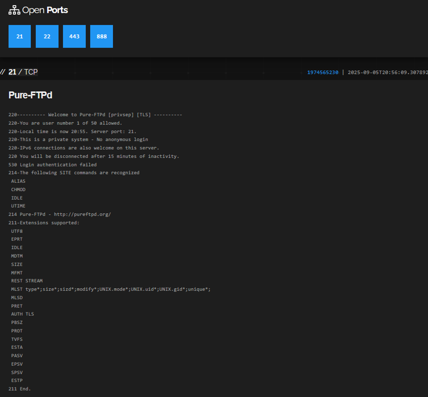Click the MLST type*;size* line
The height and width of the screenshot is (397, 428).
[111, 289]
